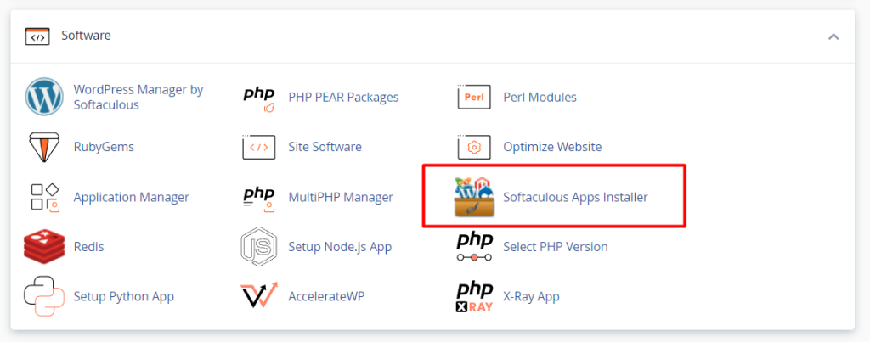
Task: Click the Perl Modules icon
Action: pos(474,98)
